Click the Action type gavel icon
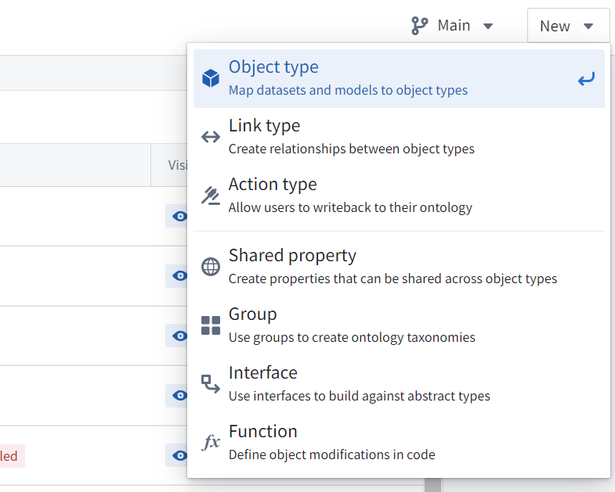This screenshot has height=492, width=615. pyautogui.click(x=211, y=196)
